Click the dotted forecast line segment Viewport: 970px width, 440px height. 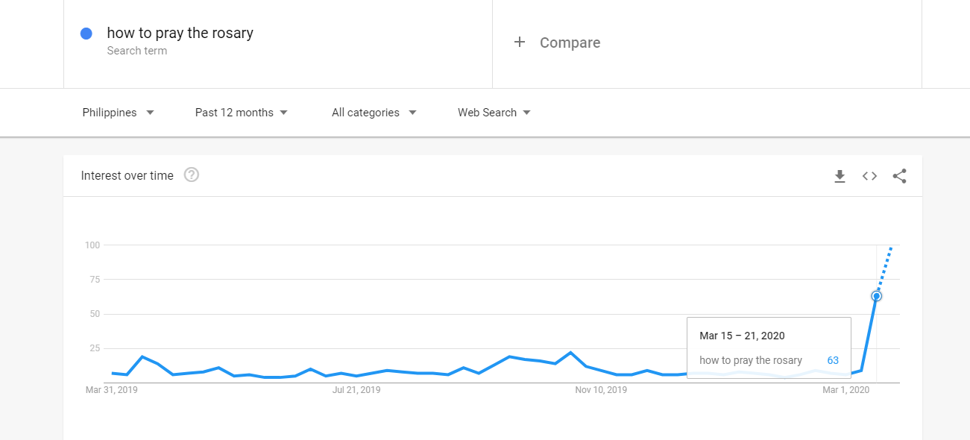(884, 269)
